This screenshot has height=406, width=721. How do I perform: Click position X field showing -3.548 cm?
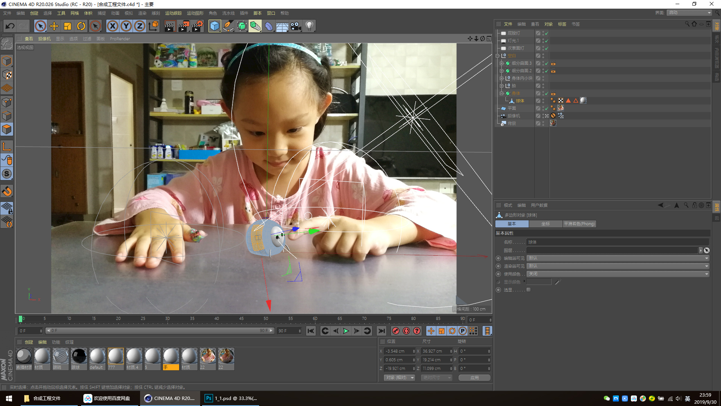[399, 351]
